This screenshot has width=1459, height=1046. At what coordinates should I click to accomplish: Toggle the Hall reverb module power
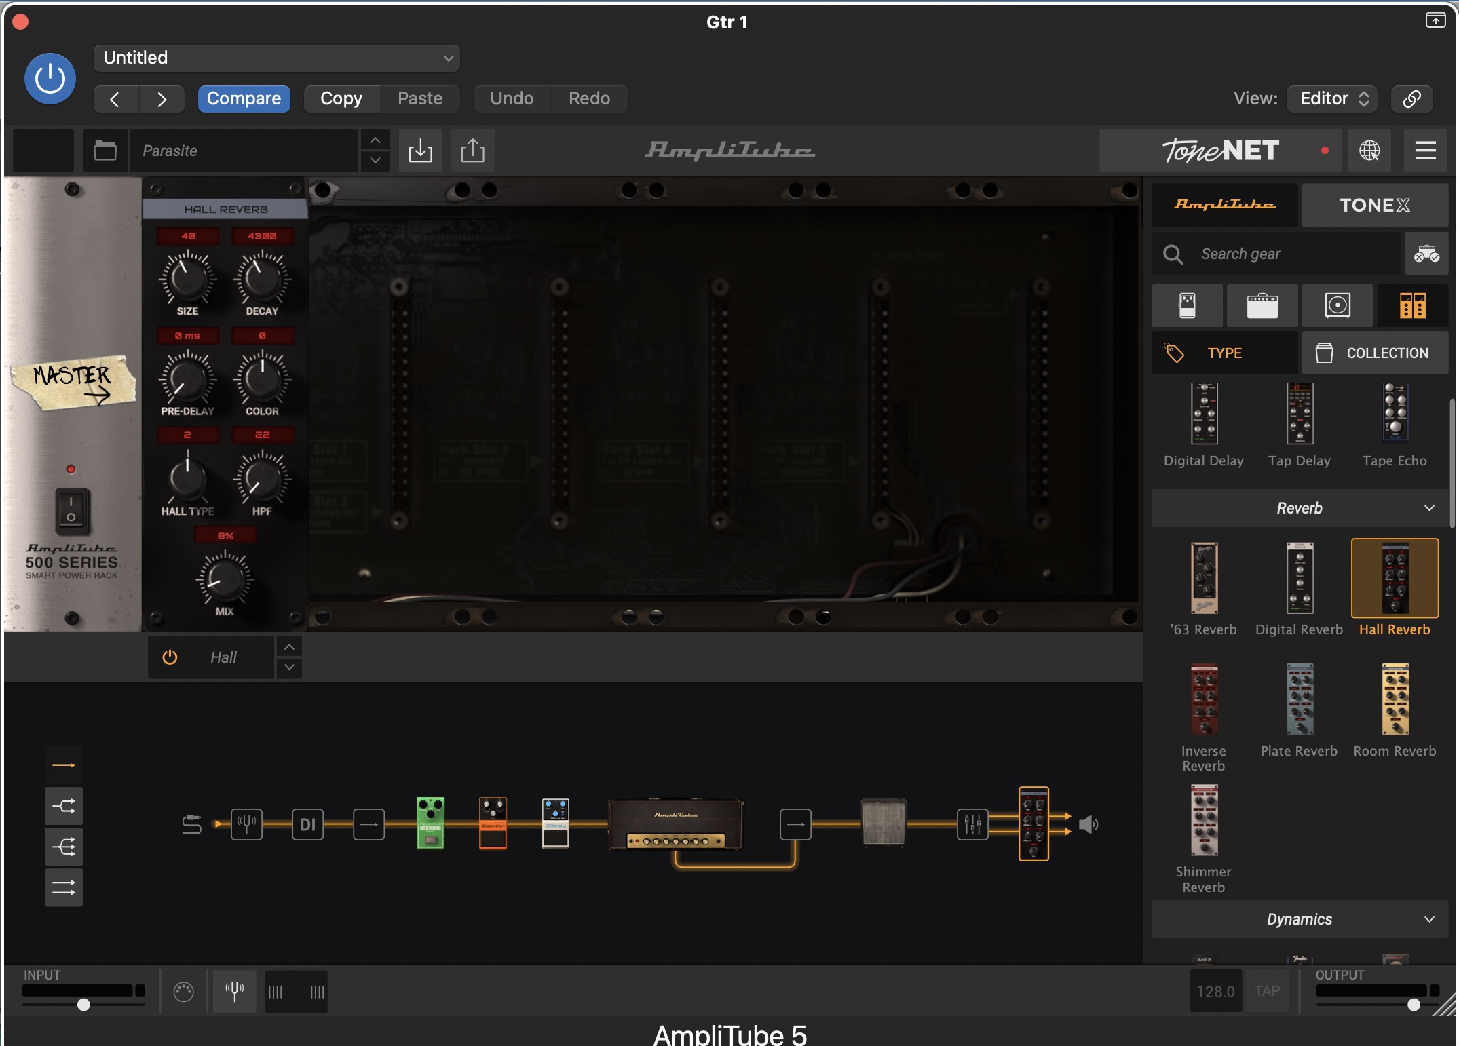[170, 657]
